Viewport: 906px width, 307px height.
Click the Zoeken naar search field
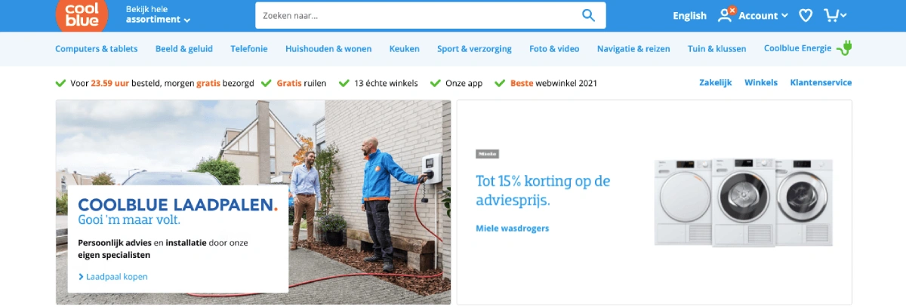point(418,15)
